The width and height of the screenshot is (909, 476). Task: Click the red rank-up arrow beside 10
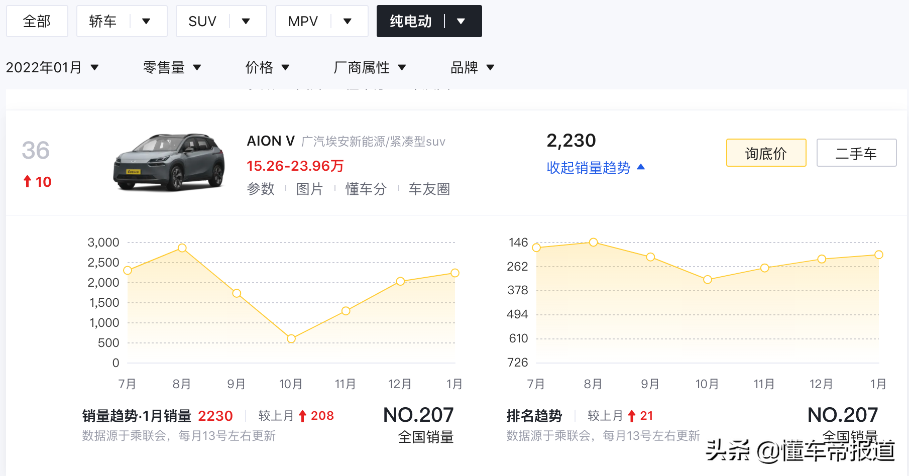click(28, 181)
